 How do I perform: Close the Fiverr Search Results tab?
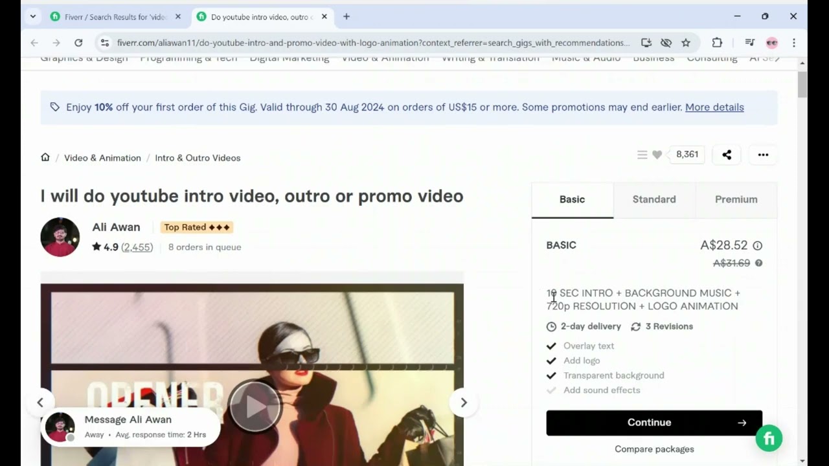(x=178, y=17)
